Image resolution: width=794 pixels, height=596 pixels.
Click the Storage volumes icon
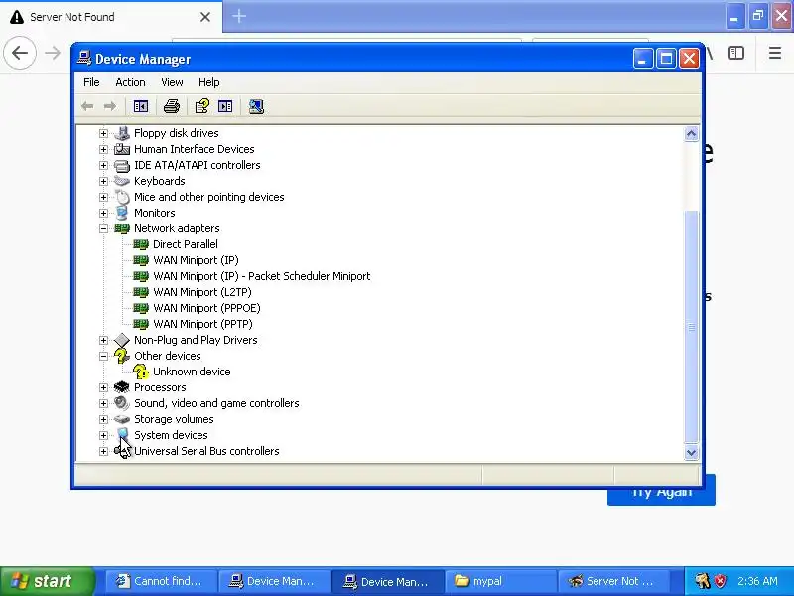(x=121, y=419)
